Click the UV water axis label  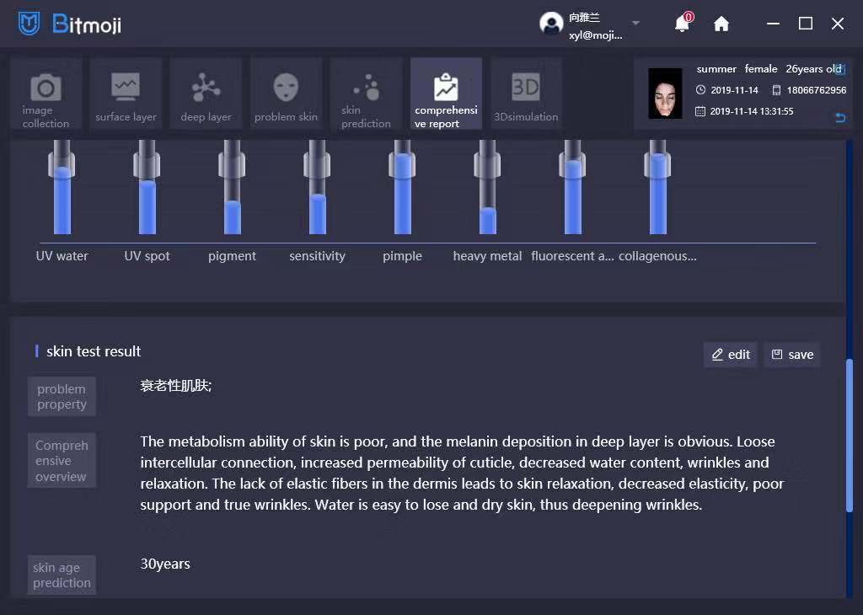click(x=62, y=256)
